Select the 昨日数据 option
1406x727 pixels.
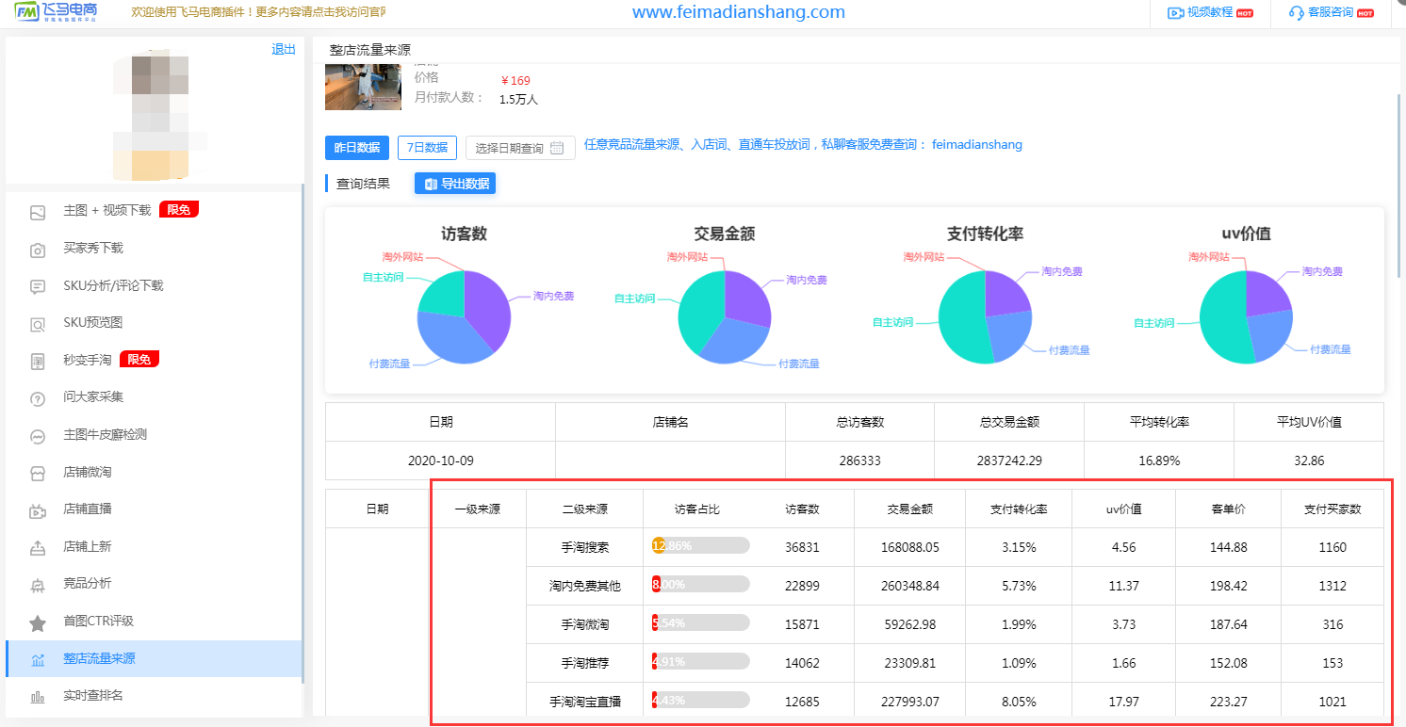(x=356, y=147)
